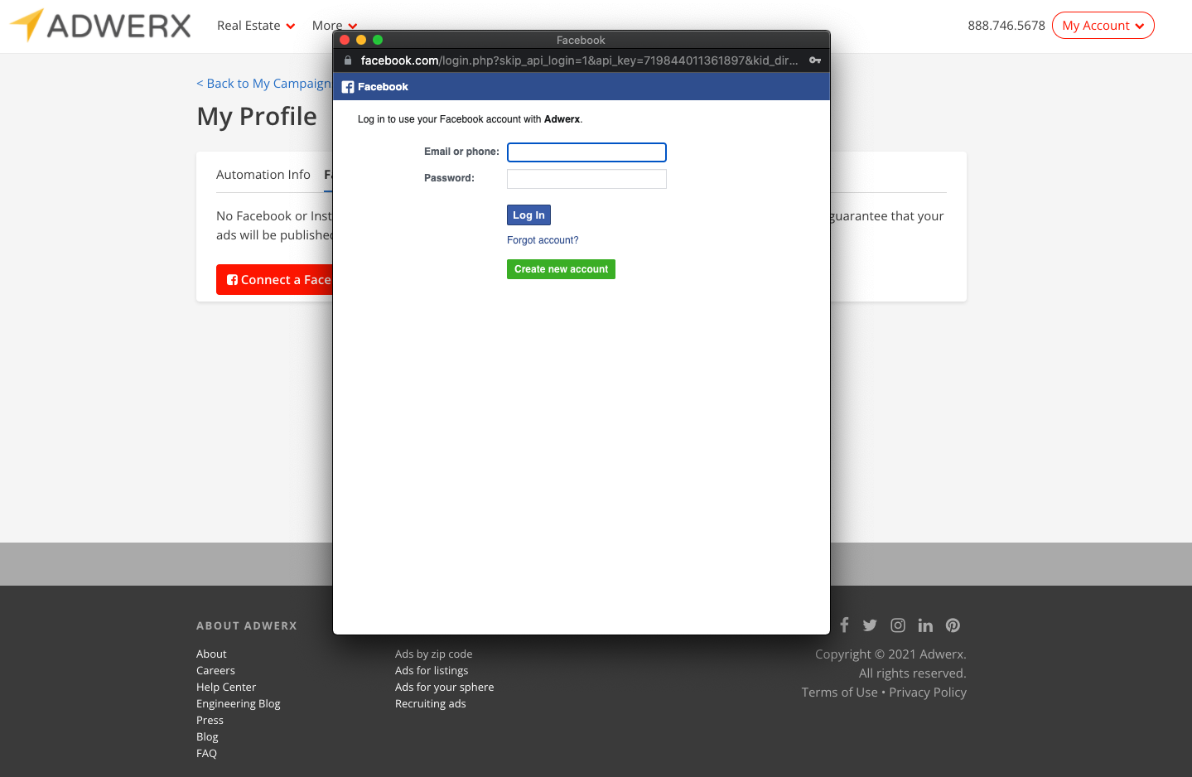This screenshot has width=1192, height=777.
Task: Open the About footer link
Action: tap(211, 654)
